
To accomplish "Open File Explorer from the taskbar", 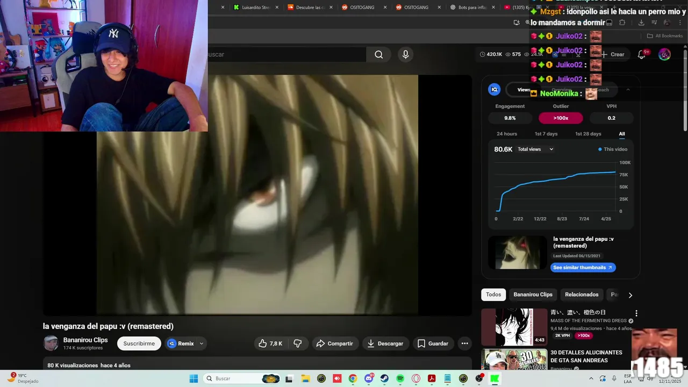I will coord(305,378).
